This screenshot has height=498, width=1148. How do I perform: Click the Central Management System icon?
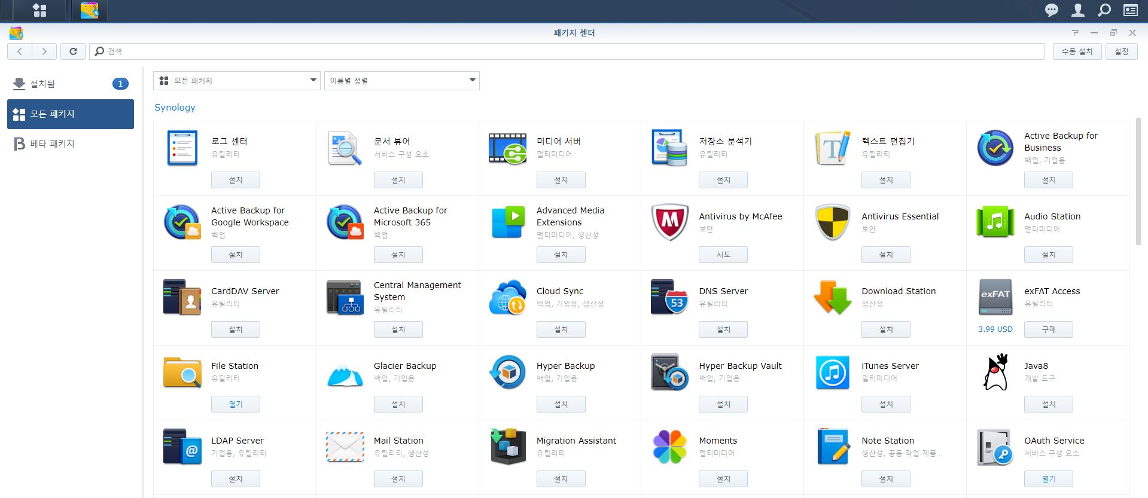pos(345,297)
